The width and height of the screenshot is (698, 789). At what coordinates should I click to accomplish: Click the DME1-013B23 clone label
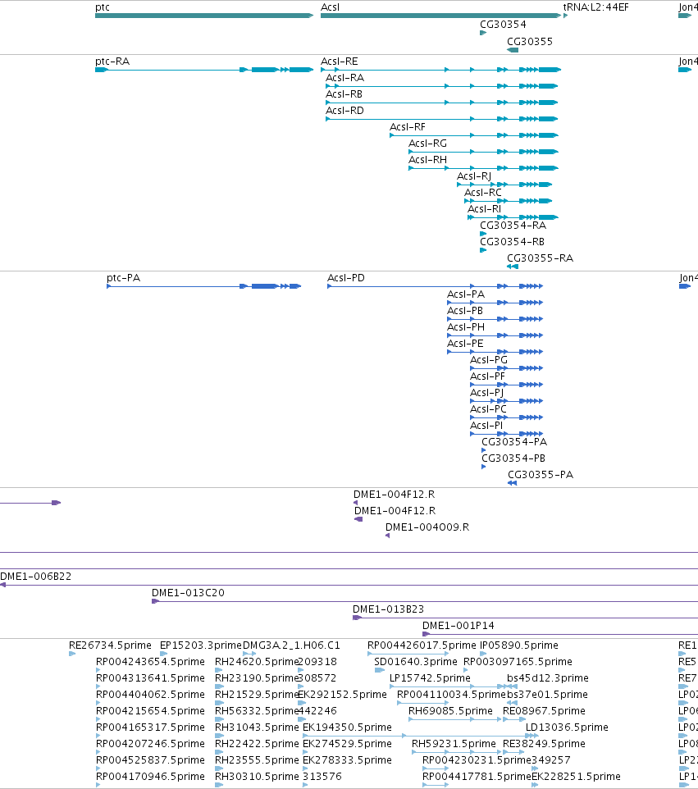tap(389, 609)
